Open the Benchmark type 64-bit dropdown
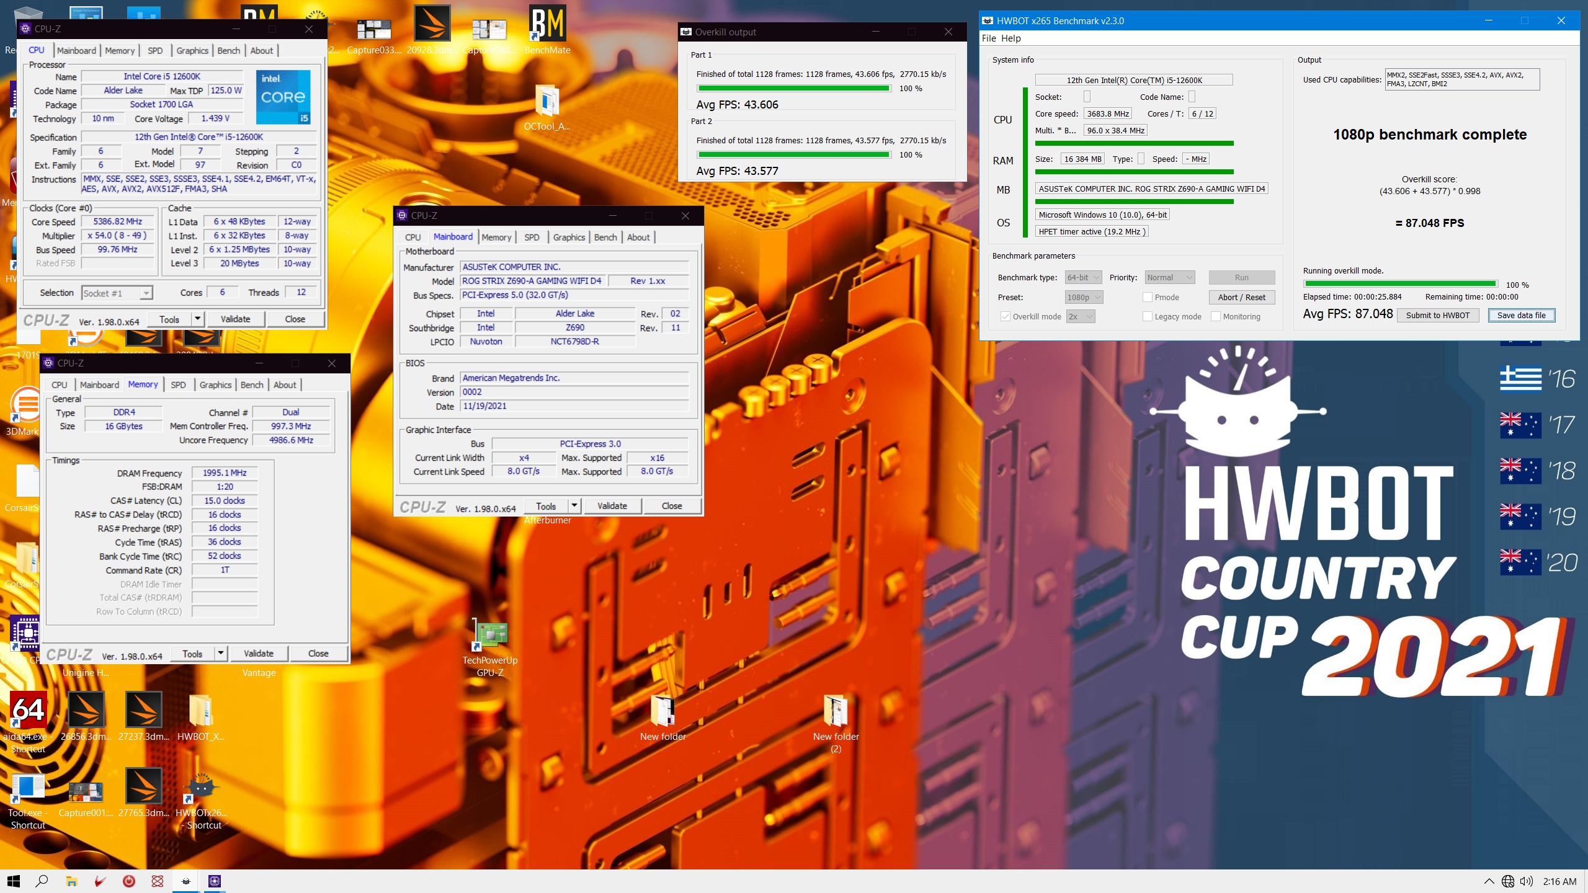The image size is (1588, 893). 1083,277
